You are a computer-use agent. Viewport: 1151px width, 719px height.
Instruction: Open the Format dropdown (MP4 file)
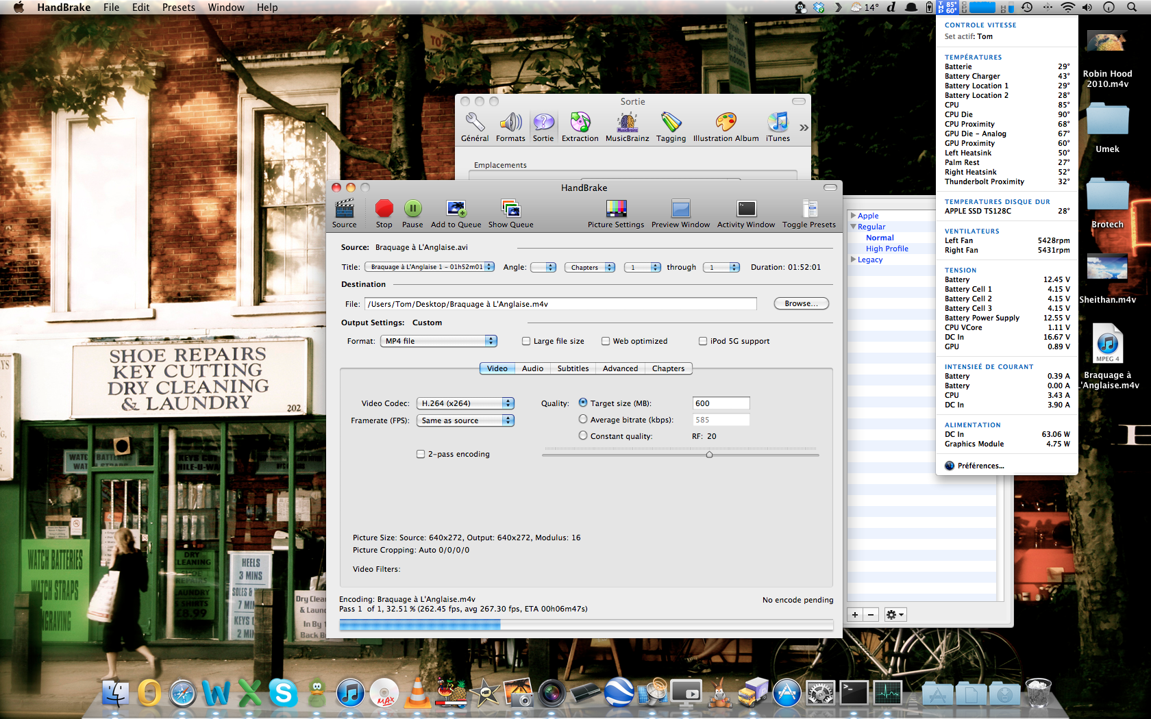point(438,341)
